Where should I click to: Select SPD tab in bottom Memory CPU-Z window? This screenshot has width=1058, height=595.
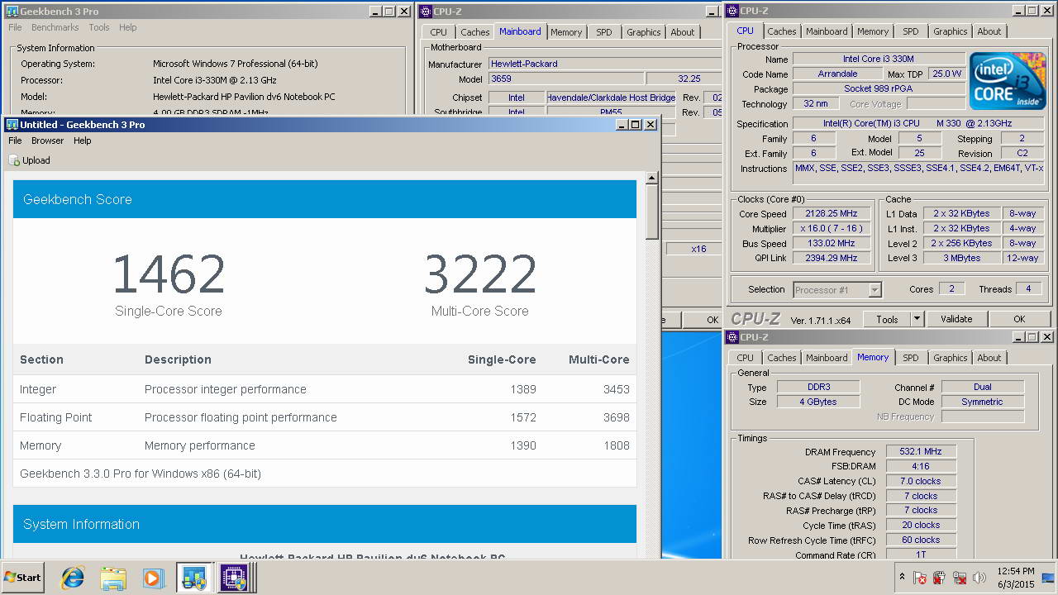point(911,358)
